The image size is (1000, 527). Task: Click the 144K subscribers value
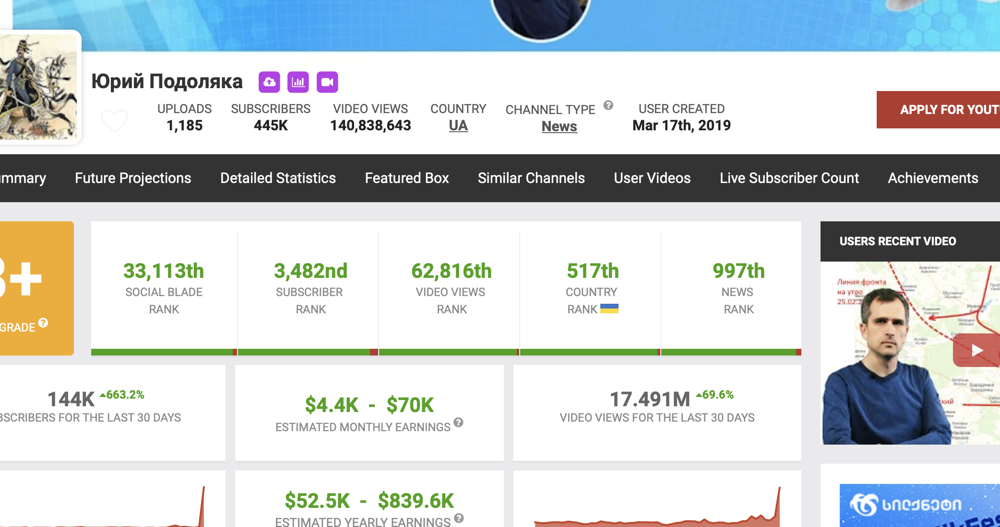click(71, 399)
